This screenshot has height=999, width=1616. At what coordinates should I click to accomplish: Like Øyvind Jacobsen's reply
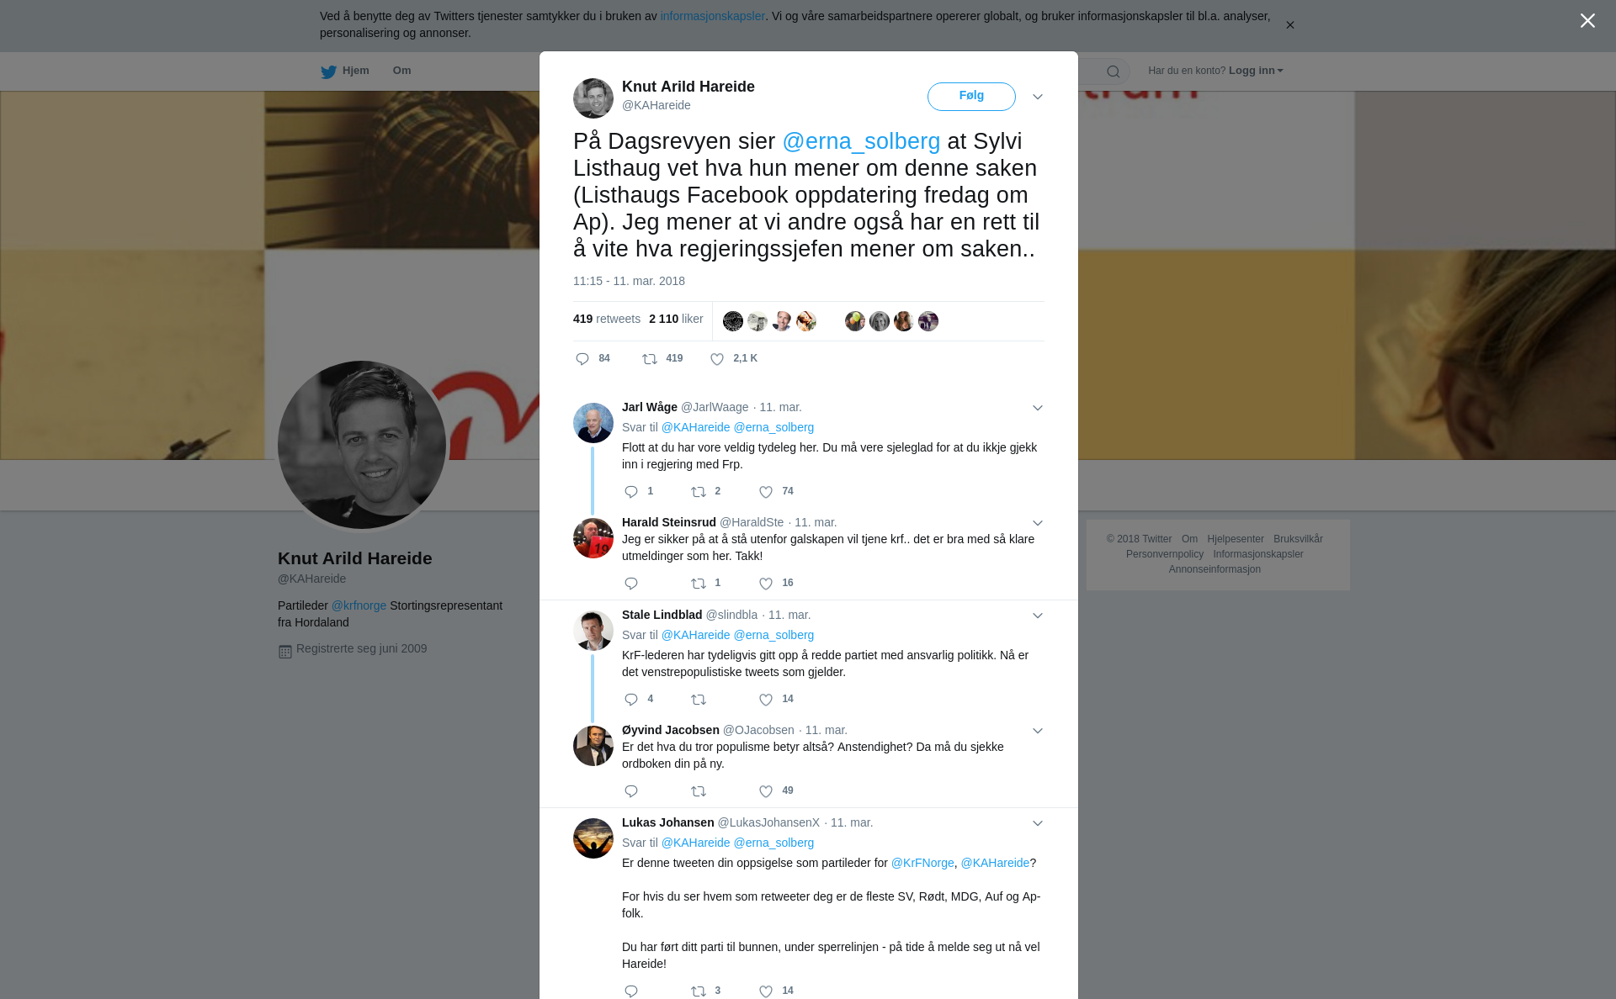click(x=766, y=791)
